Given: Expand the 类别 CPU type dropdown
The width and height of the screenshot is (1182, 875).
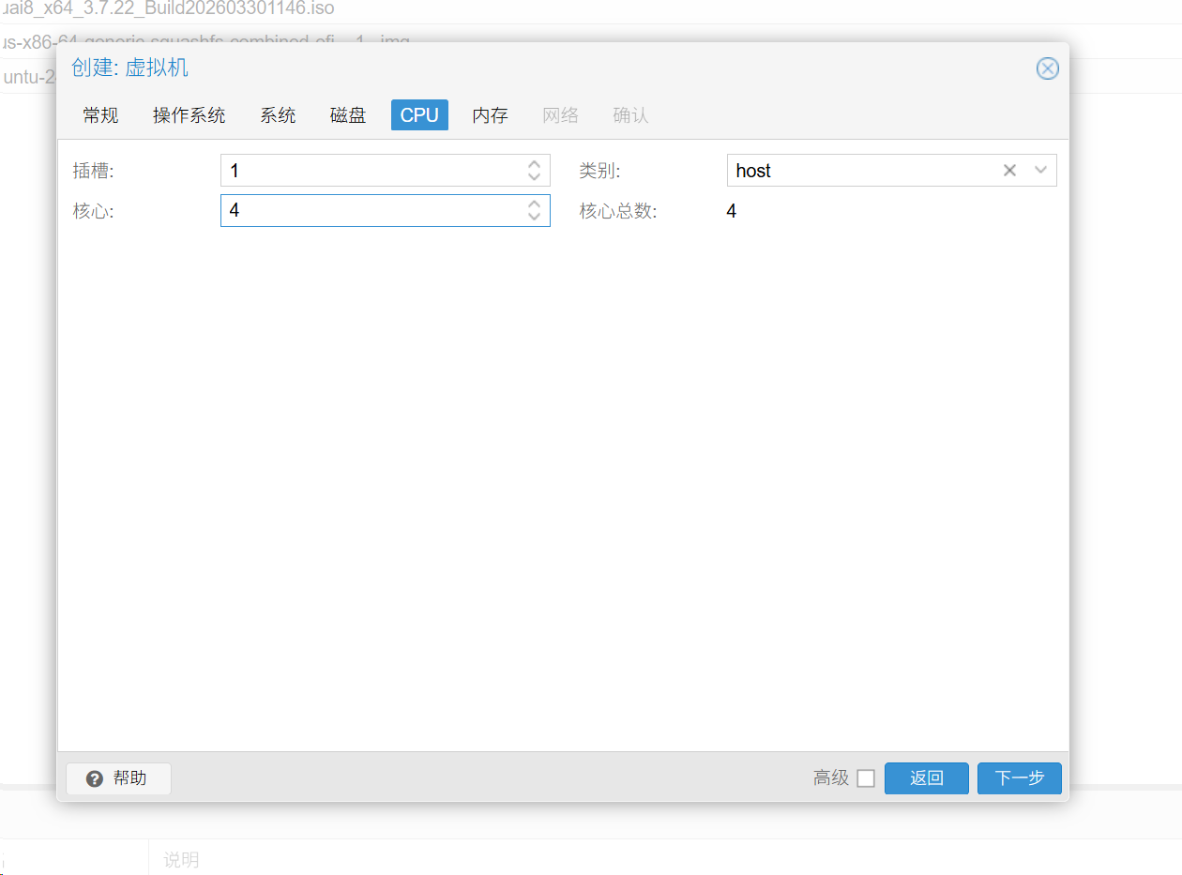Looking at the screenshot, I should (1040, 171).
